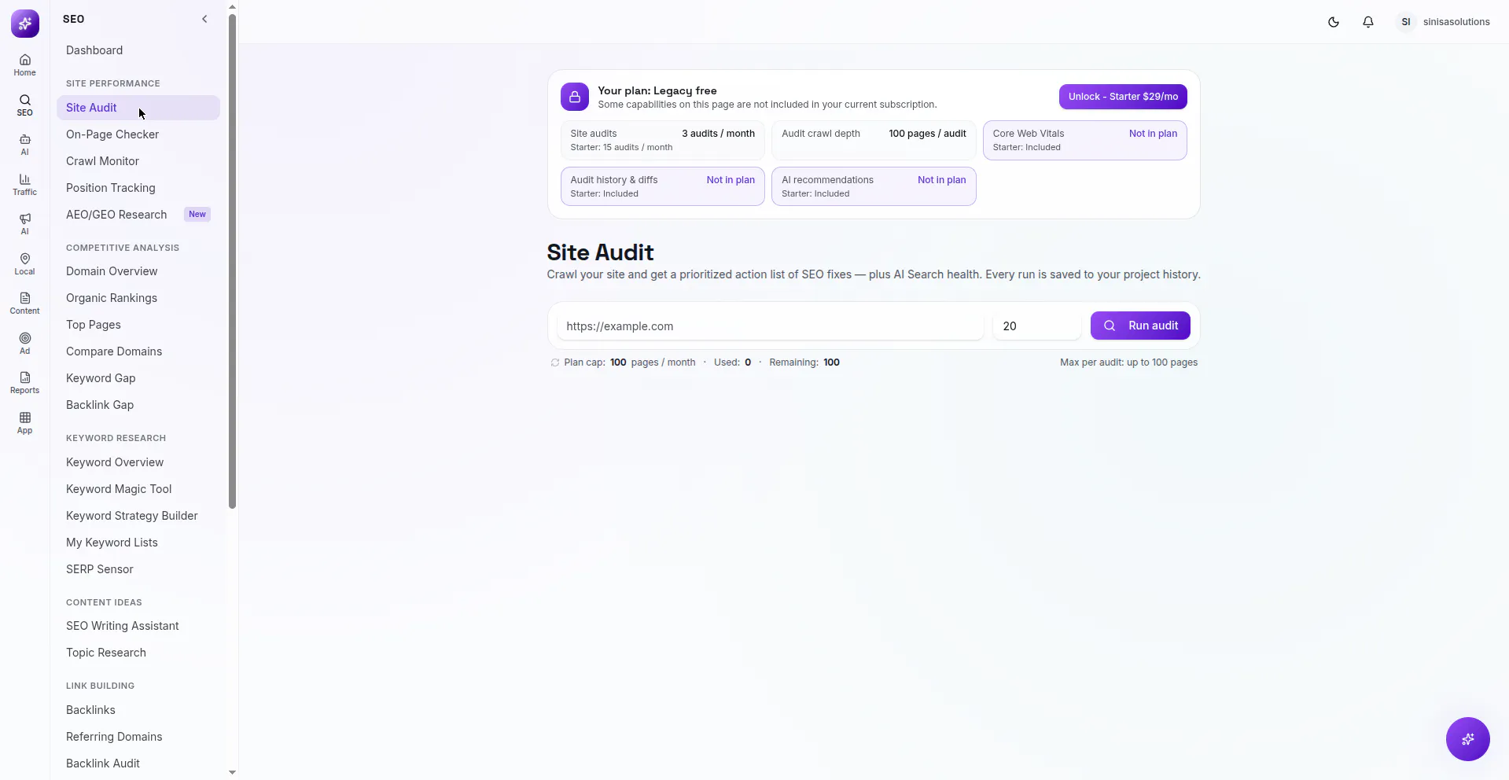
Task: Open Referring Domains
Action: click(x=138, y=737)
